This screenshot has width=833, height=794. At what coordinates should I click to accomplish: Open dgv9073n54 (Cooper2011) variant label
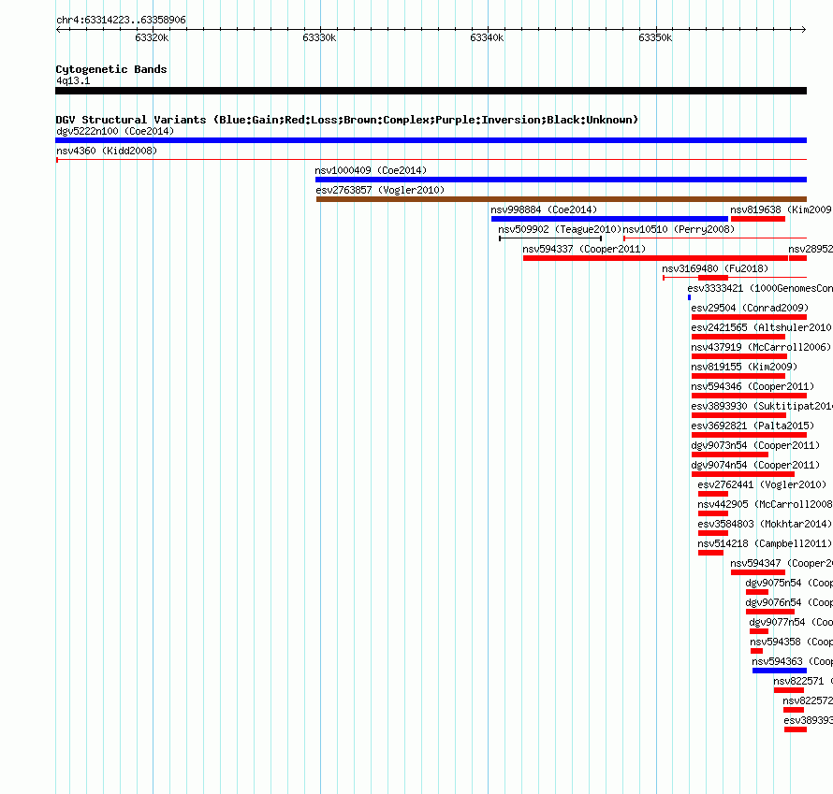click(x=755, y=445)
